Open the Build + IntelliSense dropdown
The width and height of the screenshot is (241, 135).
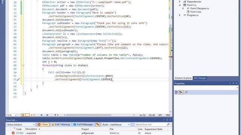pos(116,124)
